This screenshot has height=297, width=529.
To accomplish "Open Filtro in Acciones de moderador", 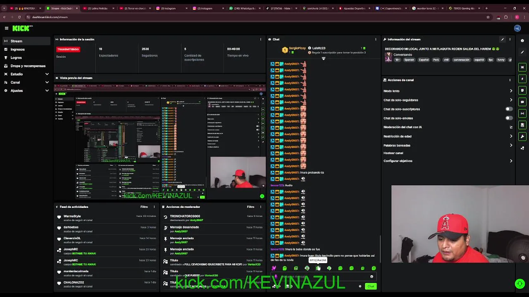I will coord(250,207).
